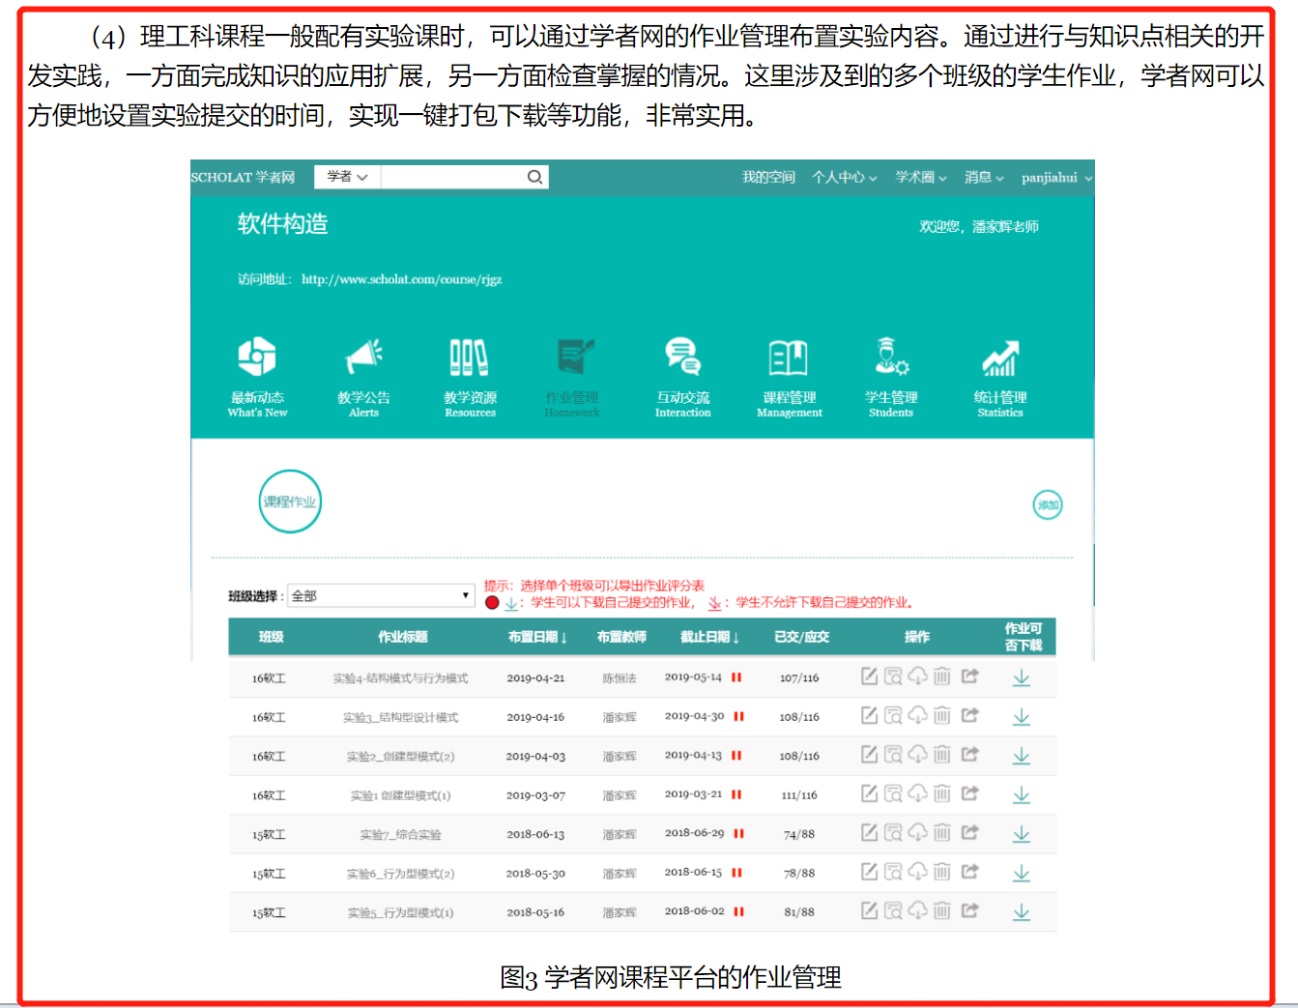Go to 互动交流 Interaction section
The width and height of the screenshot is (1298, 1008).
point(682,359)
